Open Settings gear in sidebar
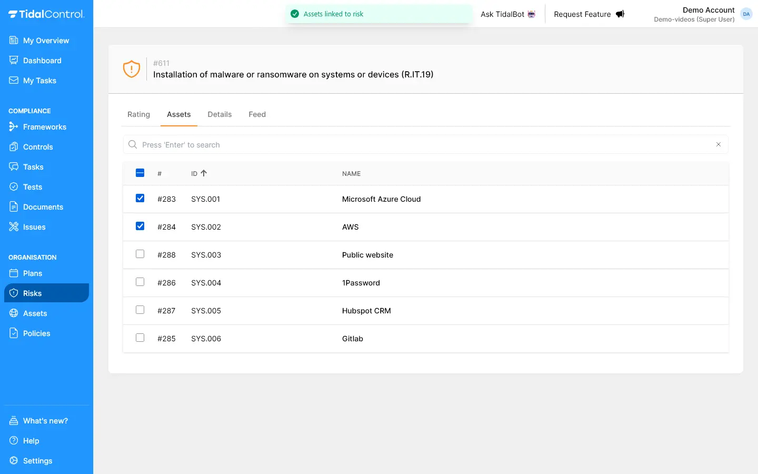The width and height of the screenshot is (758, 474). point(14,461)
